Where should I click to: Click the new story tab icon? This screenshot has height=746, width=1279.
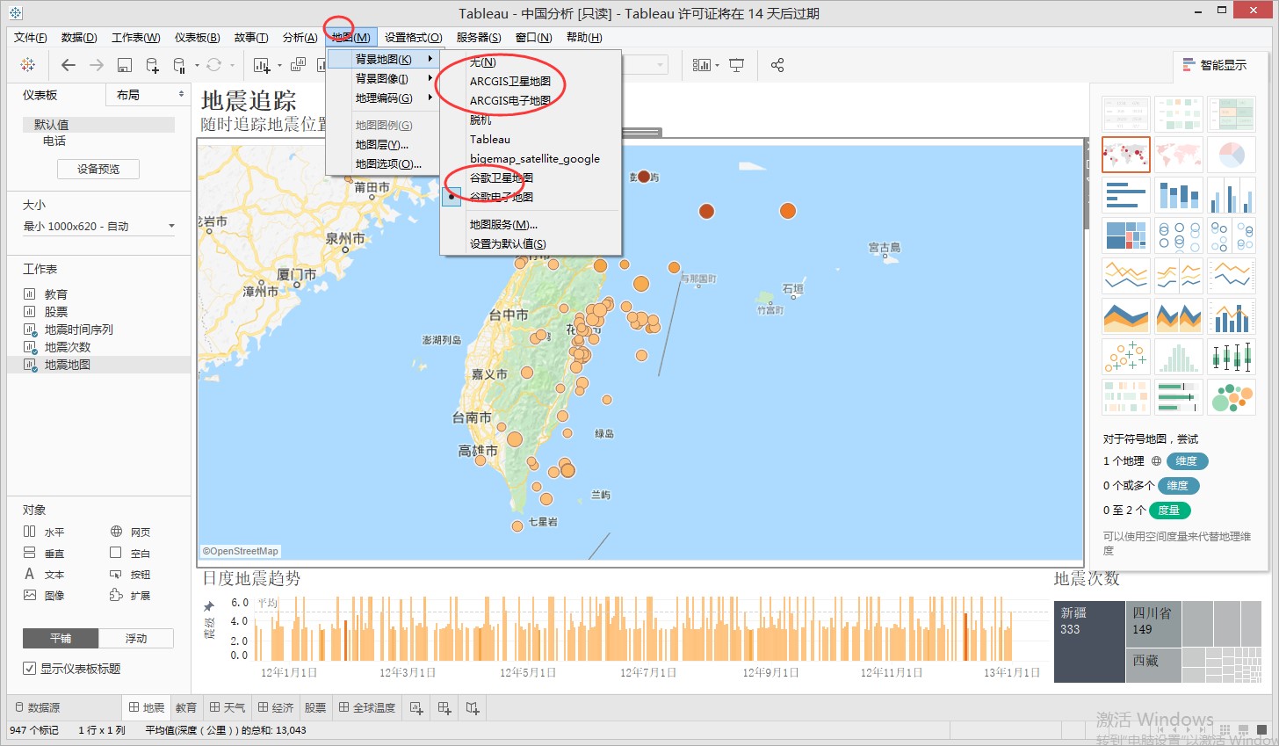click(x=473, y=707)
